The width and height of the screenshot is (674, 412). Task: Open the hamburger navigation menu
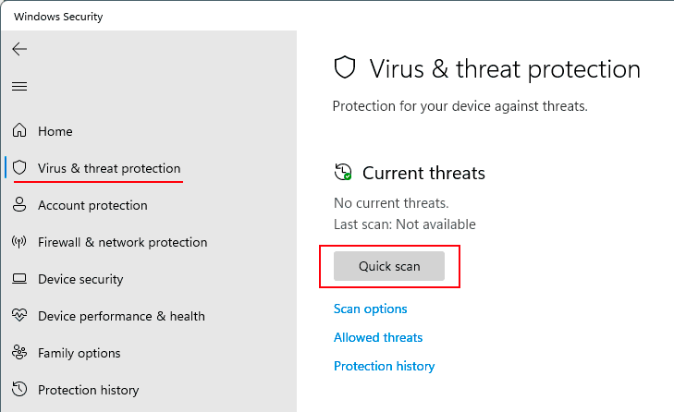(19, 86)
